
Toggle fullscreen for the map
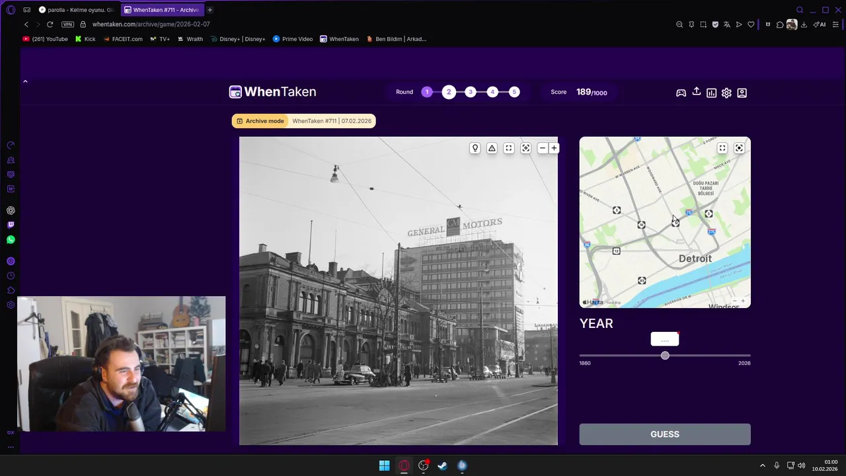[722, 148]
